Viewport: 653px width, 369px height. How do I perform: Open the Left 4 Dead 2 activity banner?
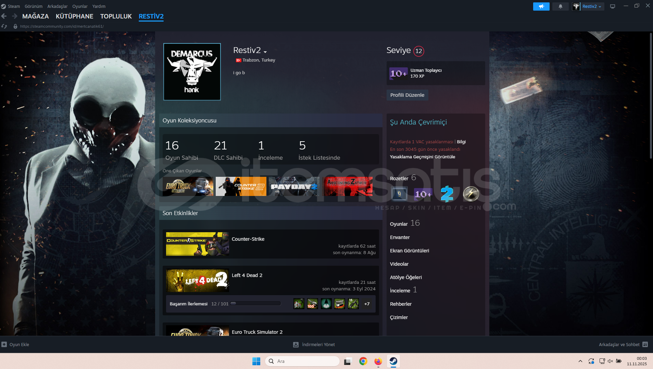pos(198,280)
